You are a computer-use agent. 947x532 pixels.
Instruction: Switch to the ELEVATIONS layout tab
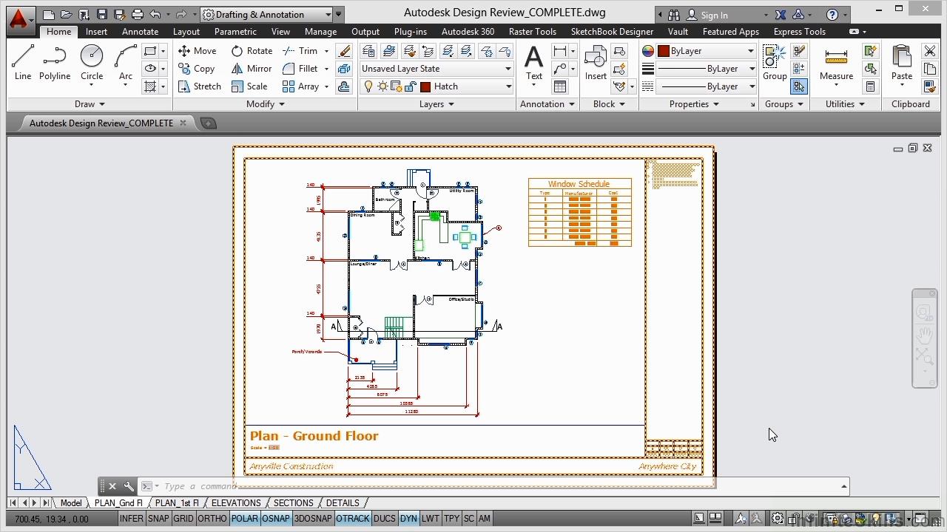pos(236,503)
